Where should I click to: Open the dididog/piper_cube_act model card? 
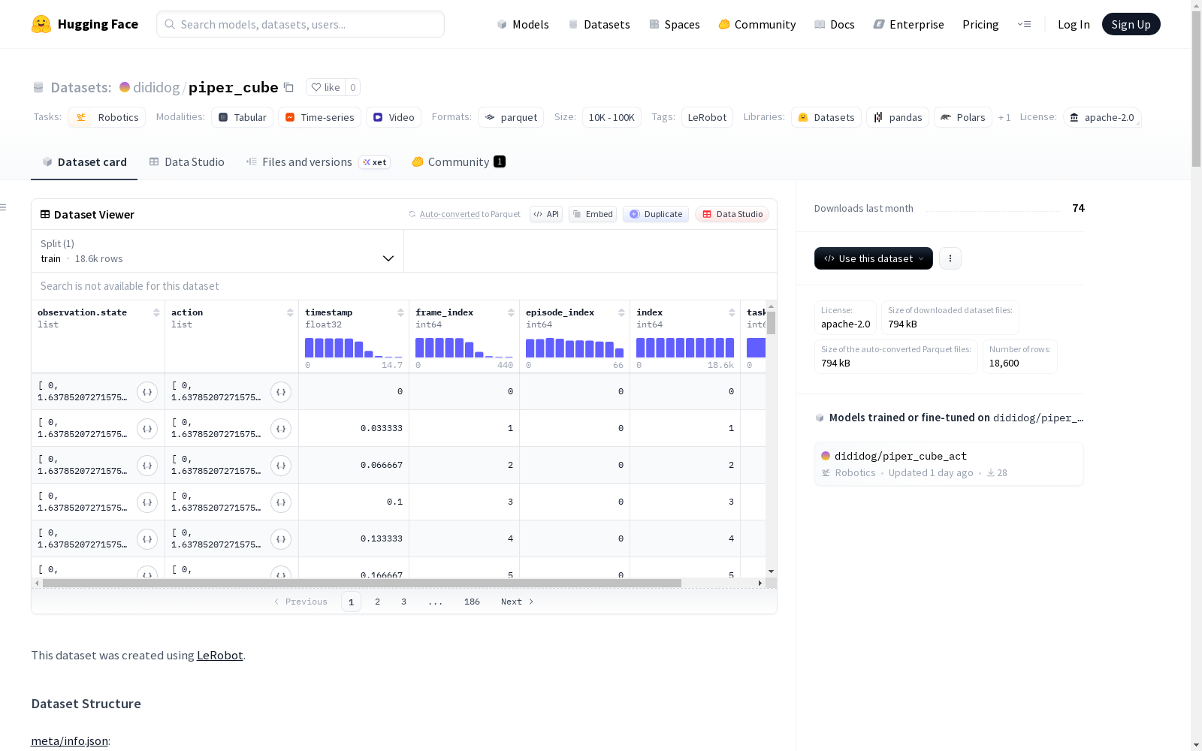click(x=949, y=464)
